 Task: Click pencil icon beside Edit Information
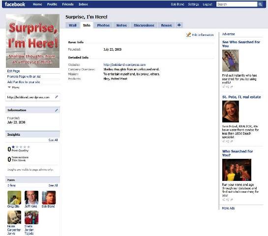(188, 35)
